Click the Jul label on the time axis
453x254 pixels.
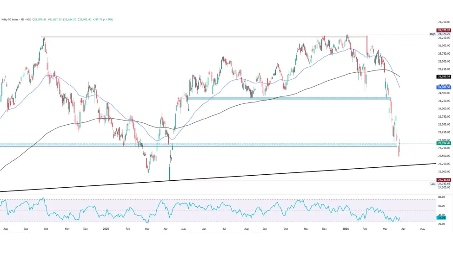225,229
